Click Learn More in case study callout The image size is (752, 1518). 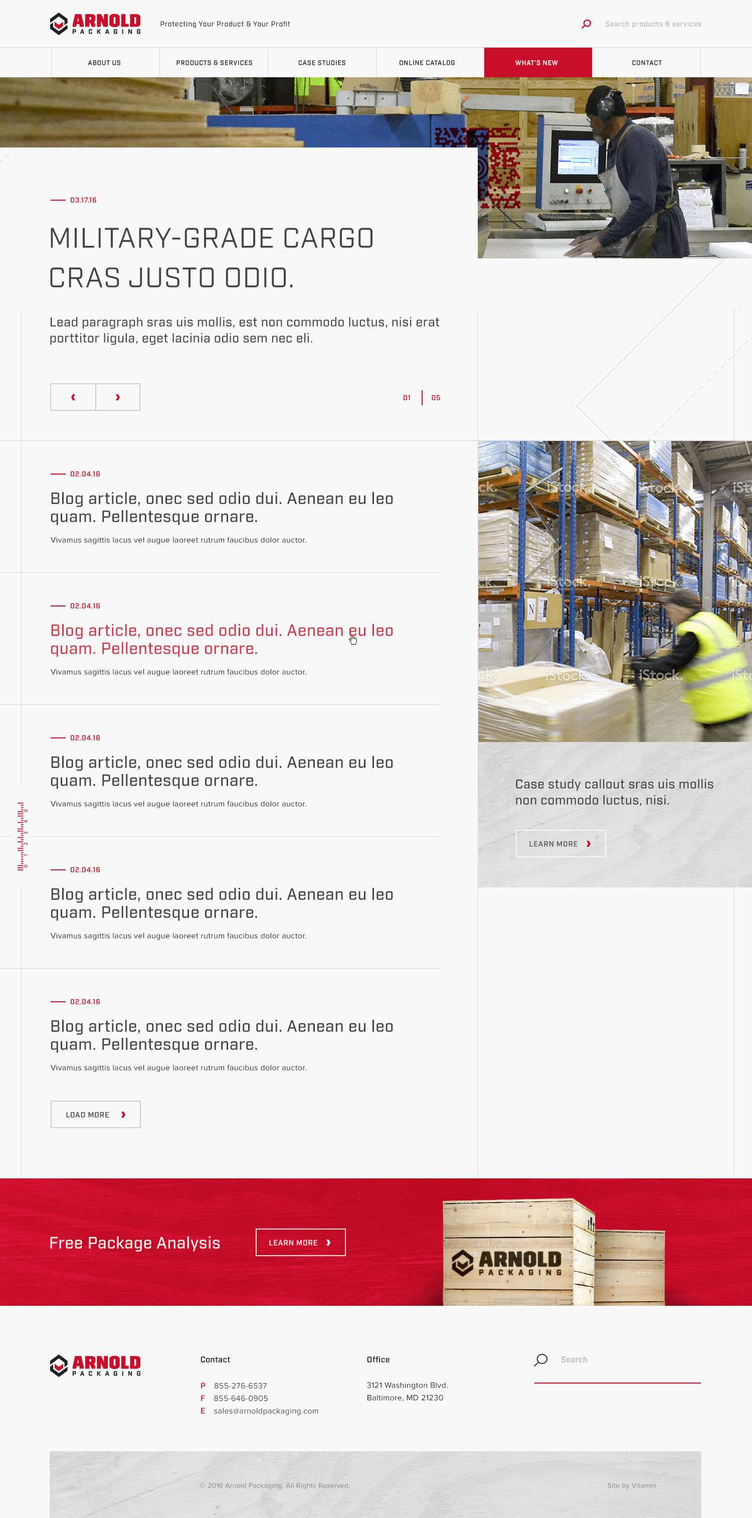[x=560, y=844]
